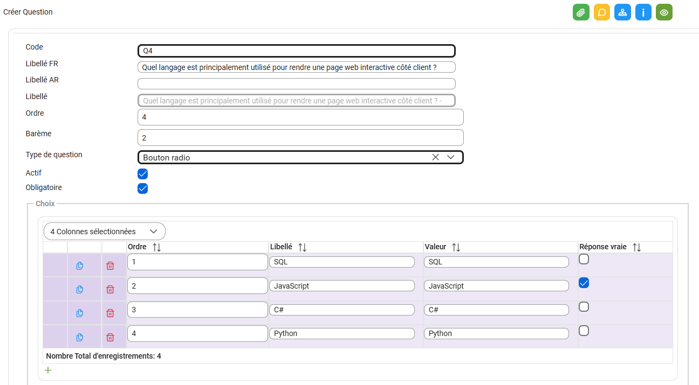The image size is (699, 385).
Task: Duplicate the SQL choice row
Action: coord(80,265)
